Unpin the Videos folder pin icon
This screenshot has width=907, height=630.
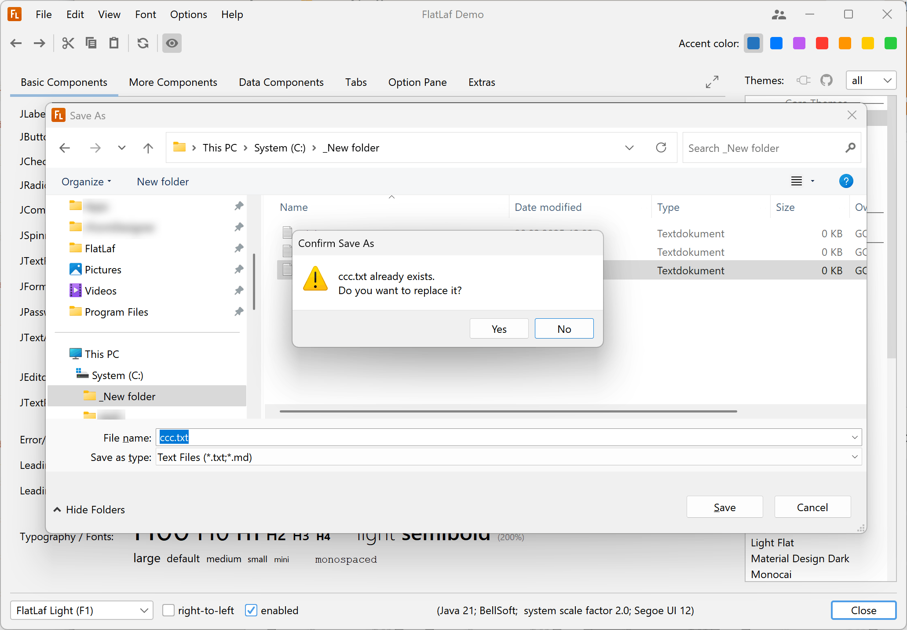click(x=239, y=290)
